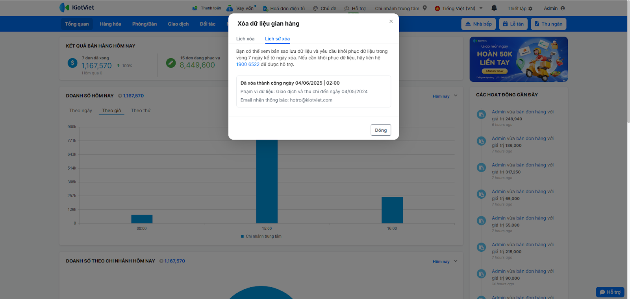Click the 1900 6522 hotline link
The width and height of the screenshot is (630, 299).
[248, 64]
